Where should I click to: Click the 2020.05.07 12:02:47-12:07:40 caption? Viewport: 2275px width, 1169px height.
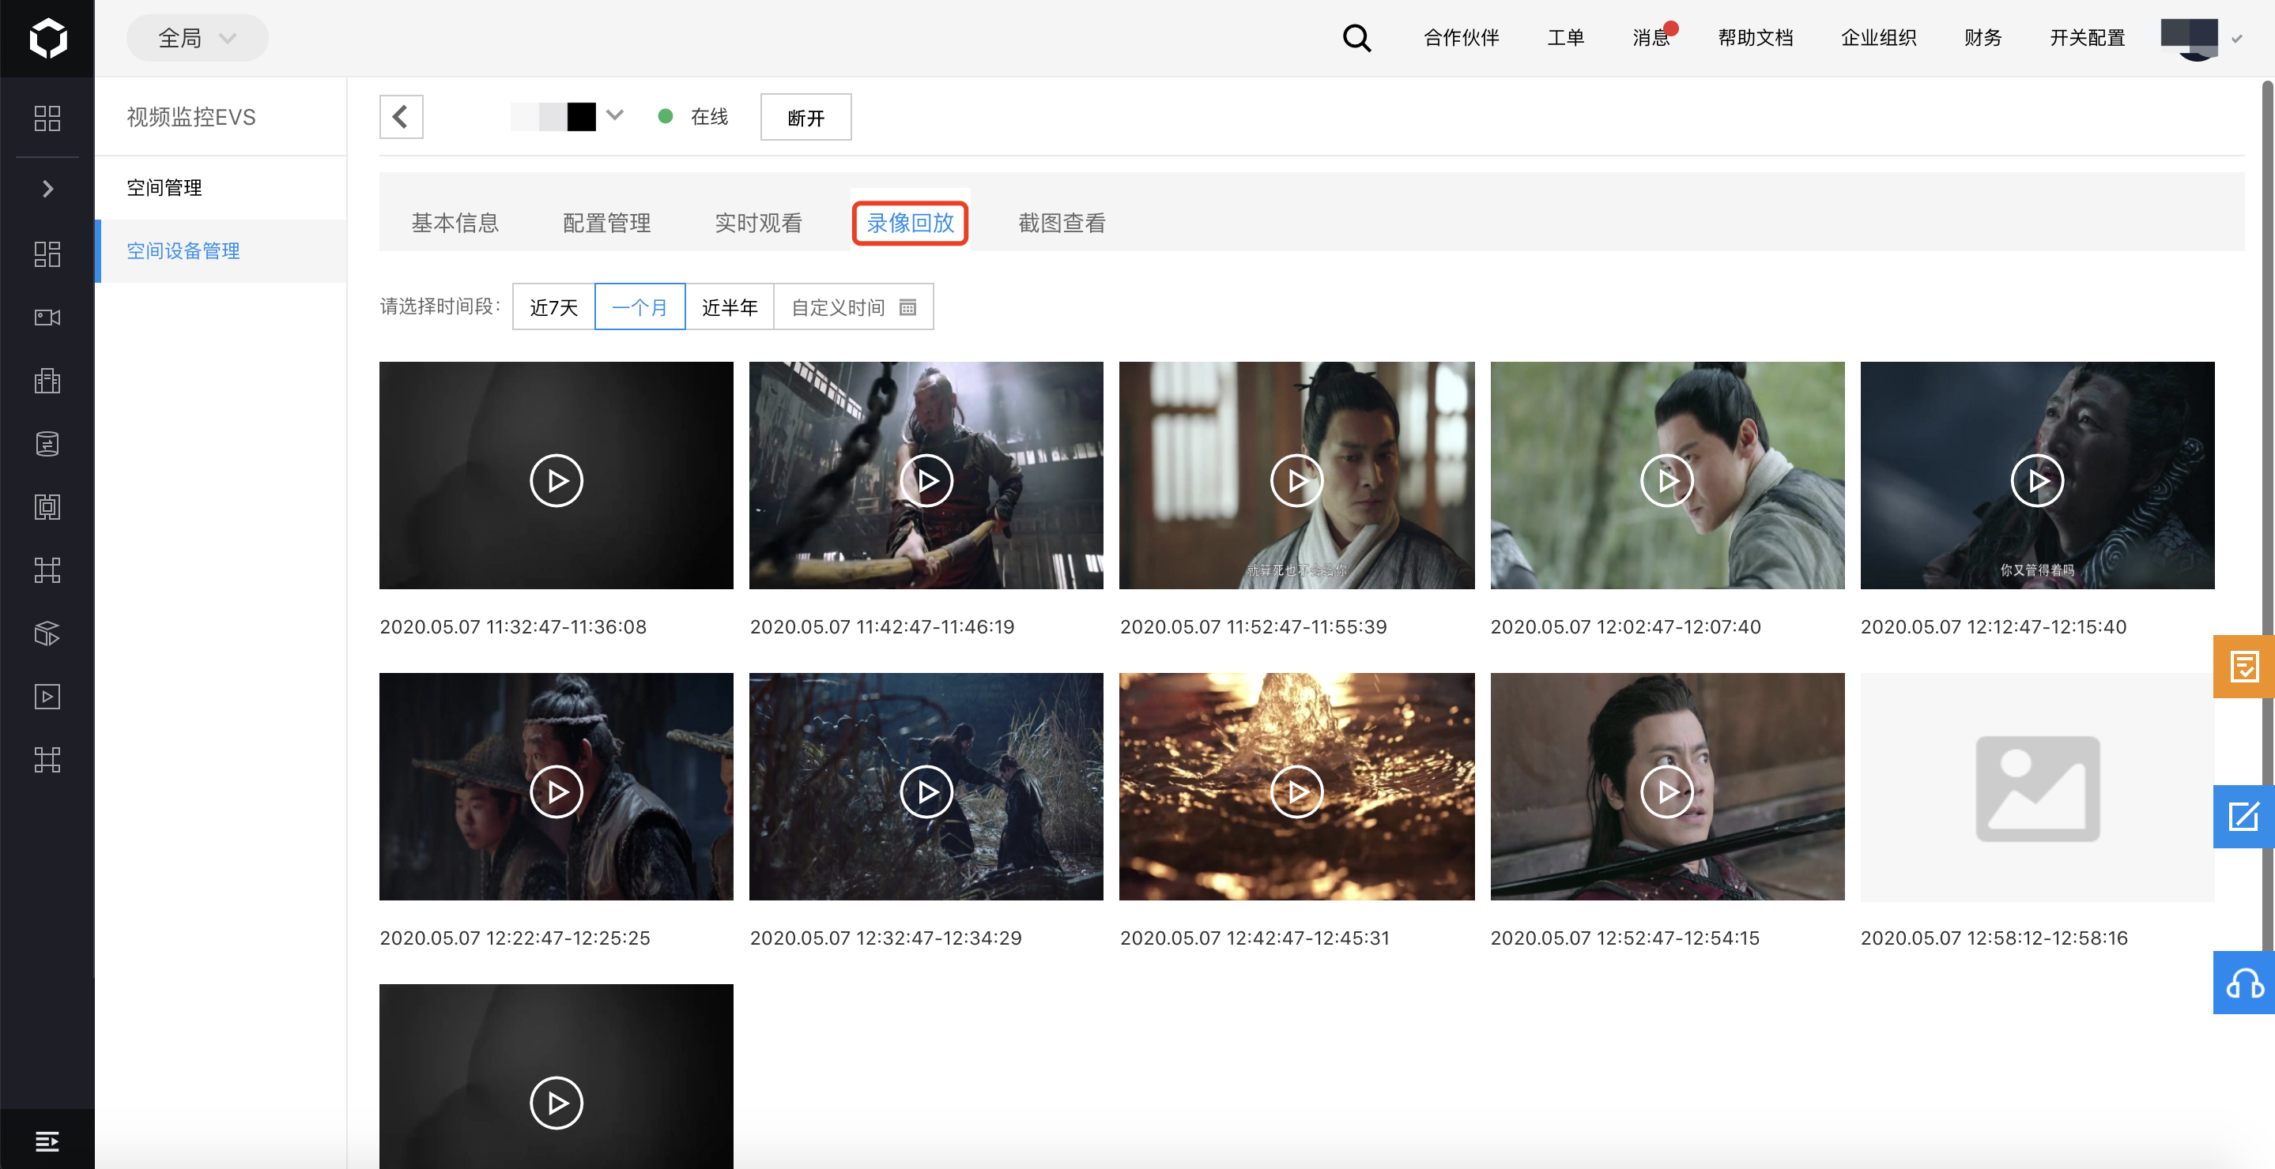click(x=1625, y=626)
